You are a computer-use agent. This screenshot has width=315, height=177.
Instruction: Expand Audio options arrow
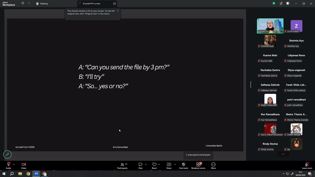(14, 164)
